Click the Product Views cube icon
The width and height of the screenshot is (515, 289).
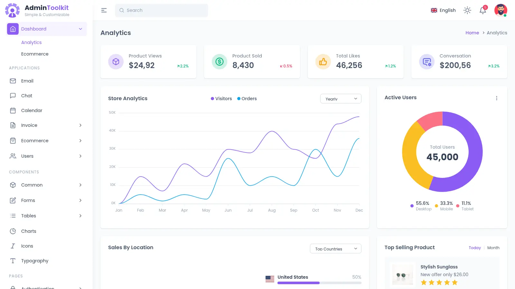(116, 62)
